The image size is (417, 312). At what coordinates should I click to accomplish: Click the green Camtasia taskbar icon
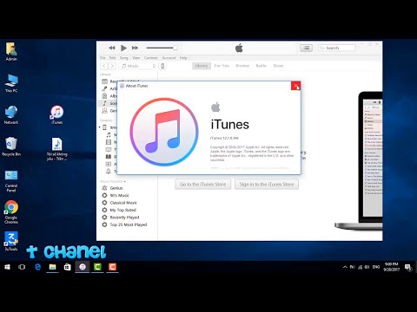pyautogui.click(x=97, y=267)
